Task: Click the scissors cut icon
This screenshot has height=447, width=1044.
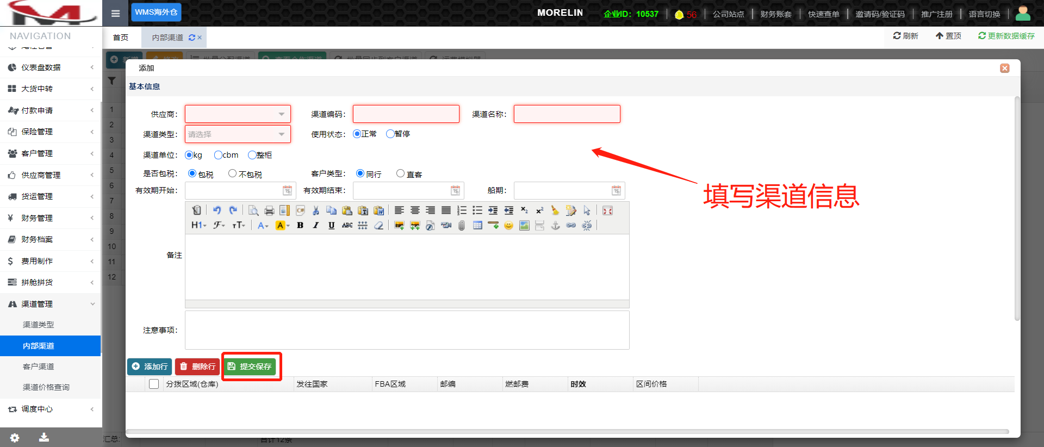Action: [315, 210]
